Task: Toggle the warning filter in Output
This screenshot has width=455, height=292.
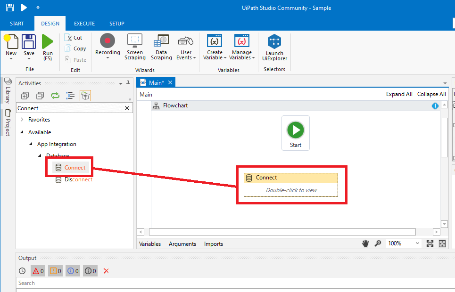Action: point(56,271)
